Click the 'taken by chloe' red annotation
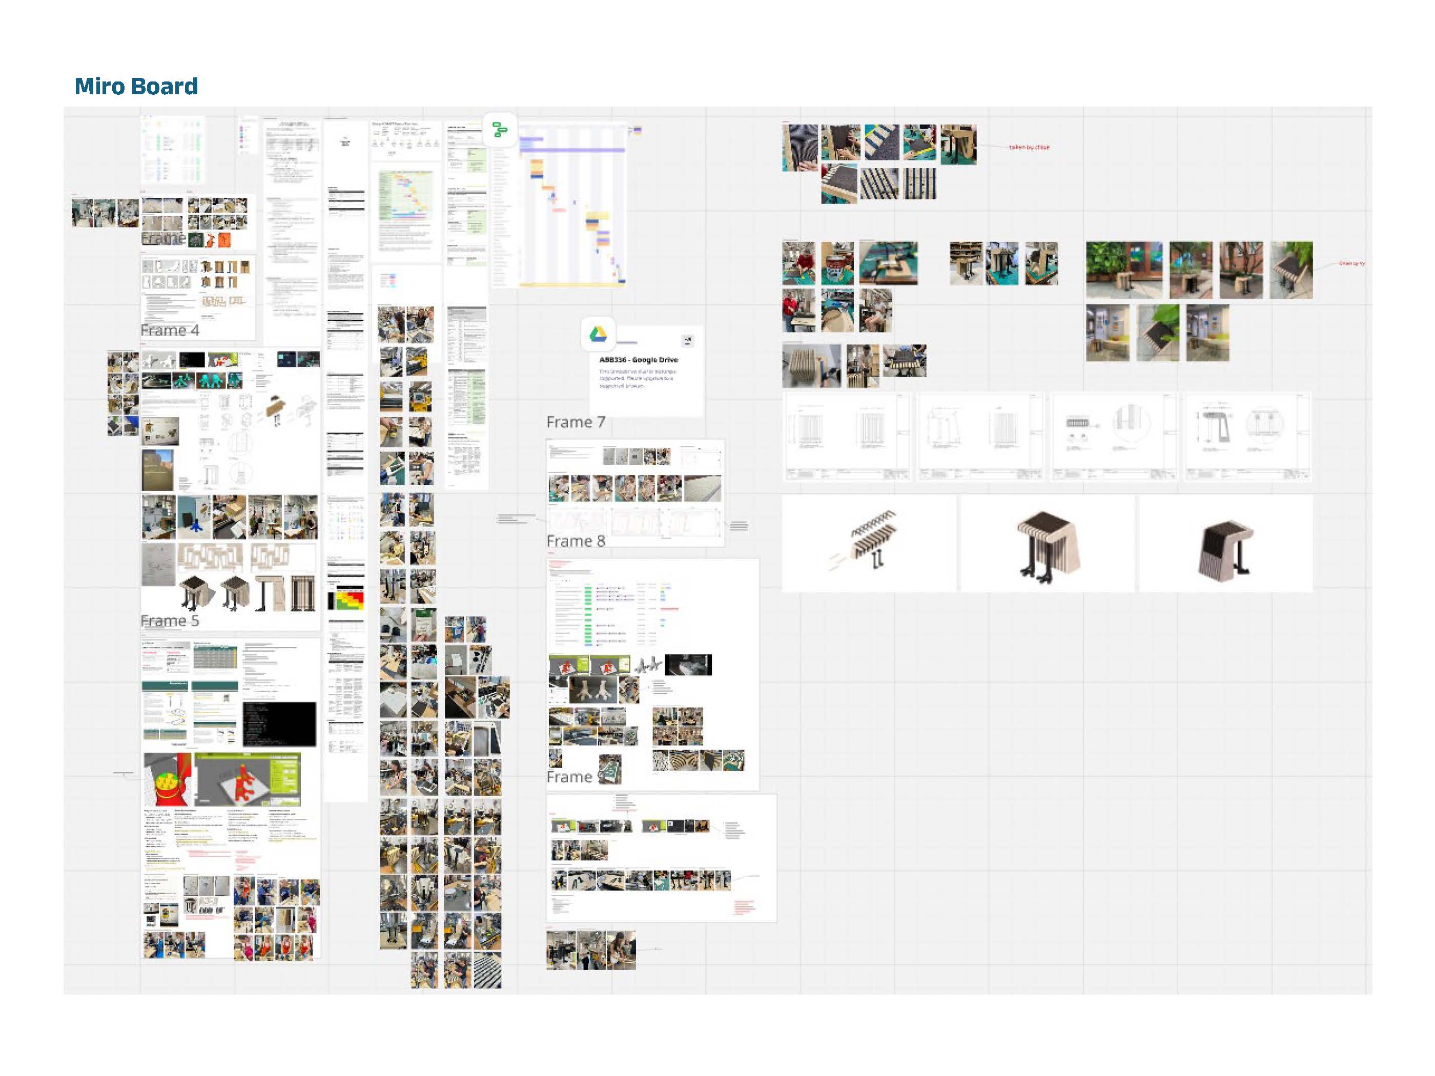 click(x=1029, y=148)
